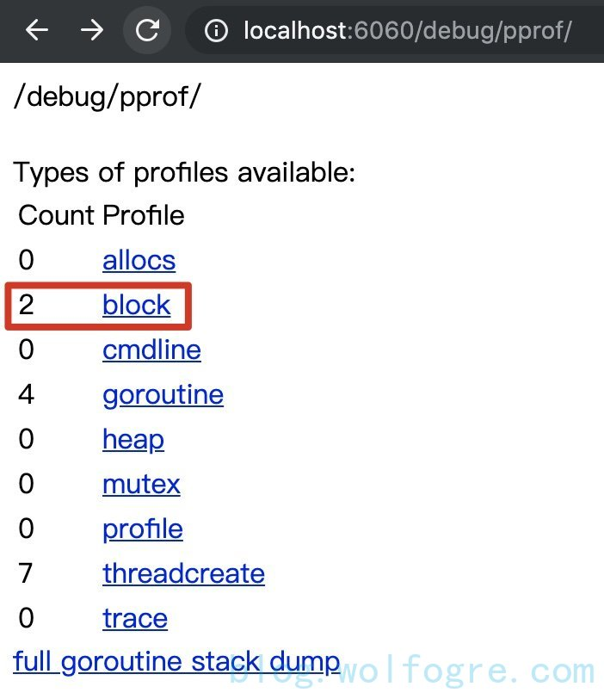604x699 pixels.
Task: Open the block profile link
Action: coord(136,305)
